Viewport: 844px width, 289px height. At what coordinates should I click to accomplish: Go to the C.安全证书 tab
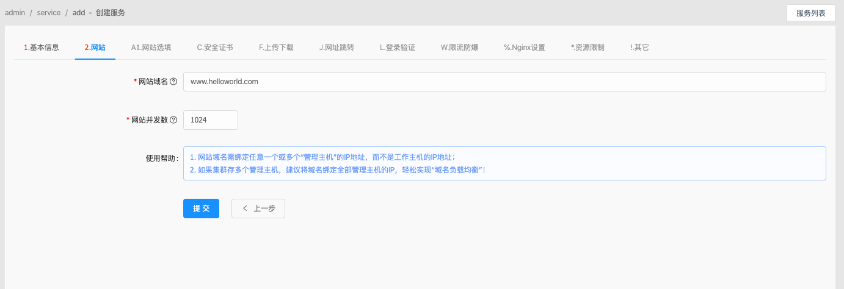214,48
